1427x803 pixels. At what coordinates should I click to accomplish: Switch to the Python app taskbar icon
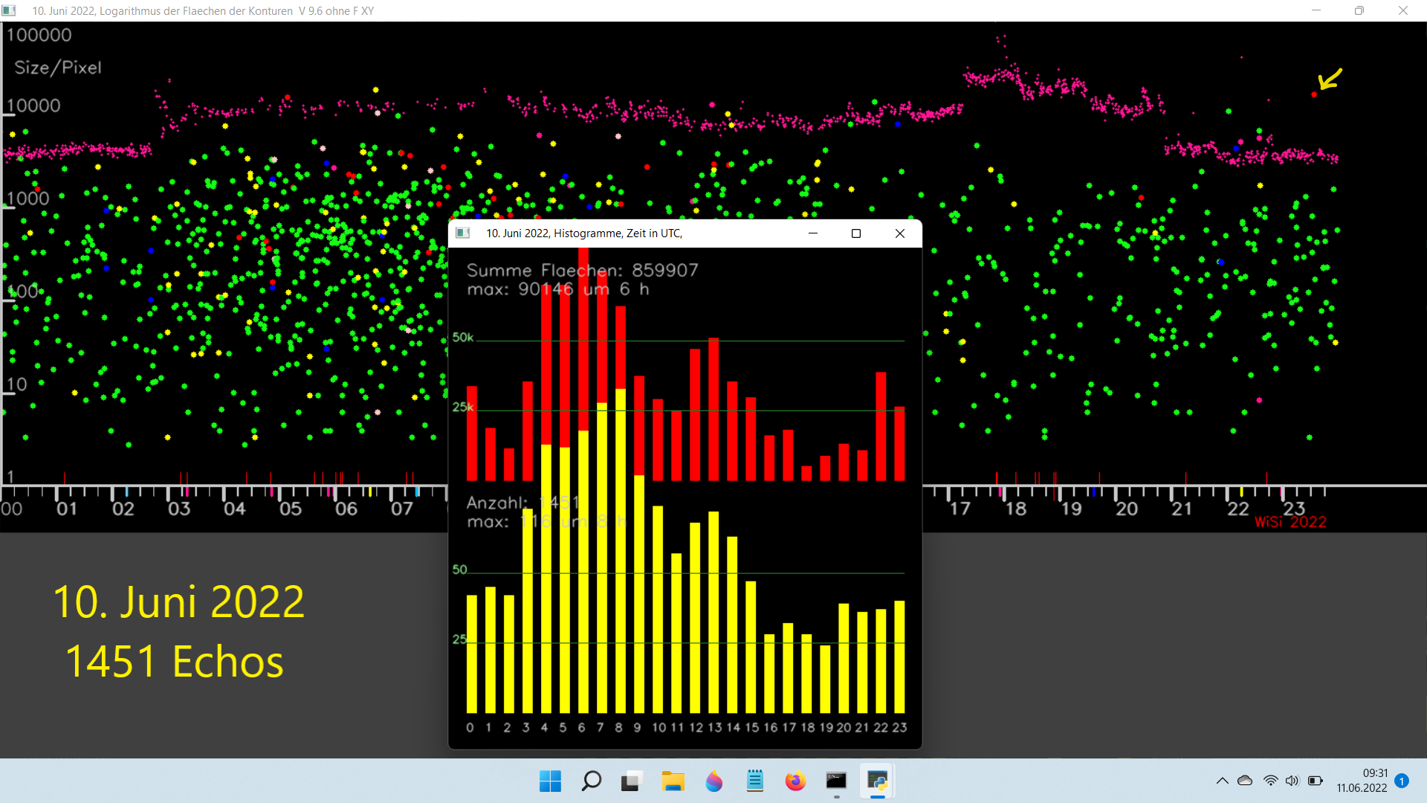click(877, 781)
